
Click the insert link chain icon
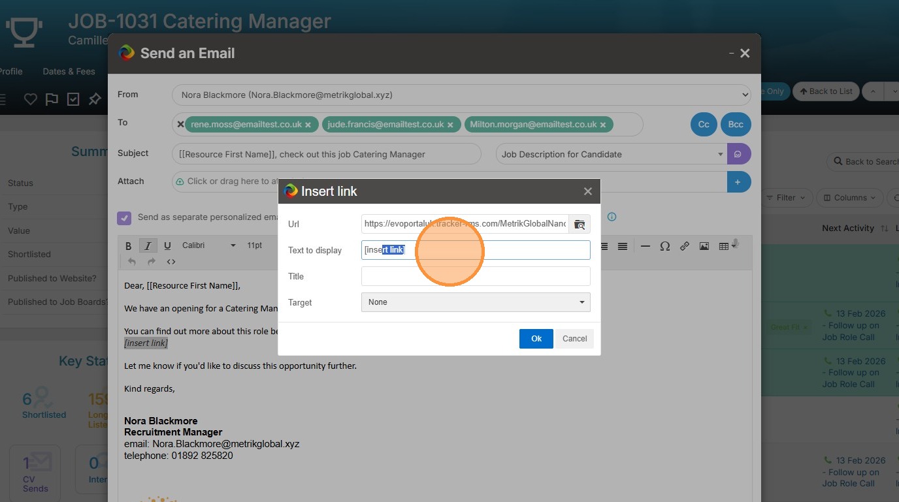(684, 246)
